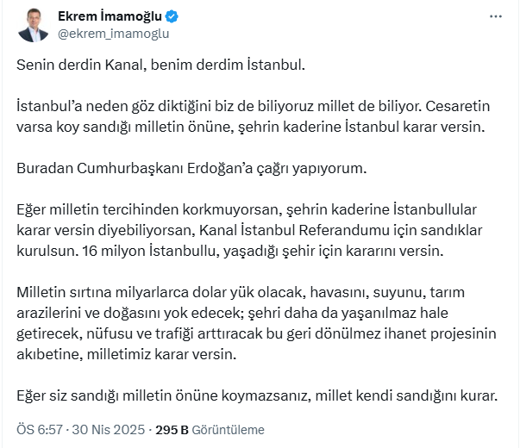The image size is (520, 448).
Task: Click the 30 Nis 2025 date
Action: point(109,429)
